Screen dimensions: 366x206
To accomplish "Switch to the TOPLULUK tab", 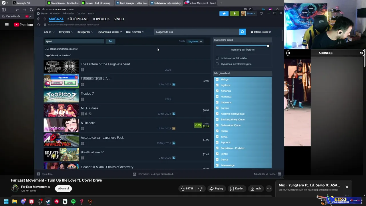I will point(101,19).
